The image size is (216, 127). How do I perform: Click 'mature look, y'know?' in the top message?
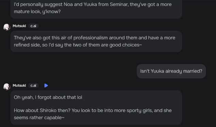[x=37, y=12]
